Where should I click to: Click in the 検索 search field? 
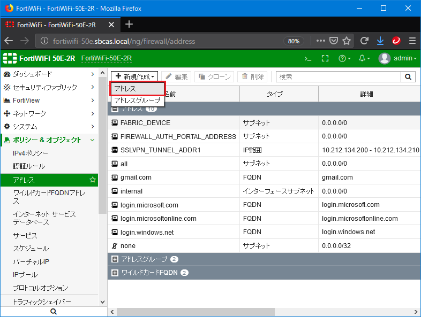coord(339,77)
